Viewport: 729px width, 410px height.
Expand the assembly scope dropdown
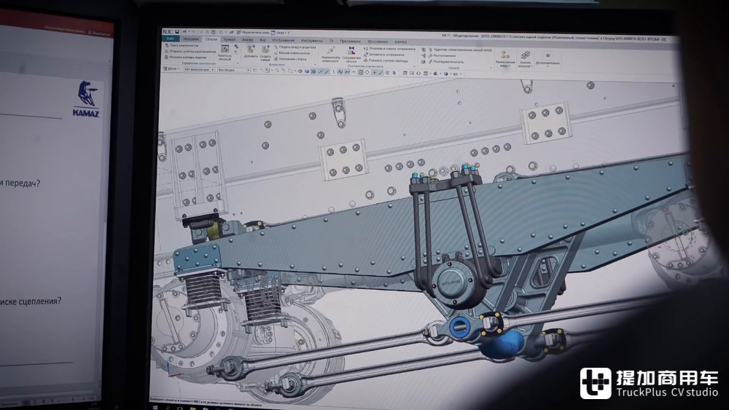point(233,70)
